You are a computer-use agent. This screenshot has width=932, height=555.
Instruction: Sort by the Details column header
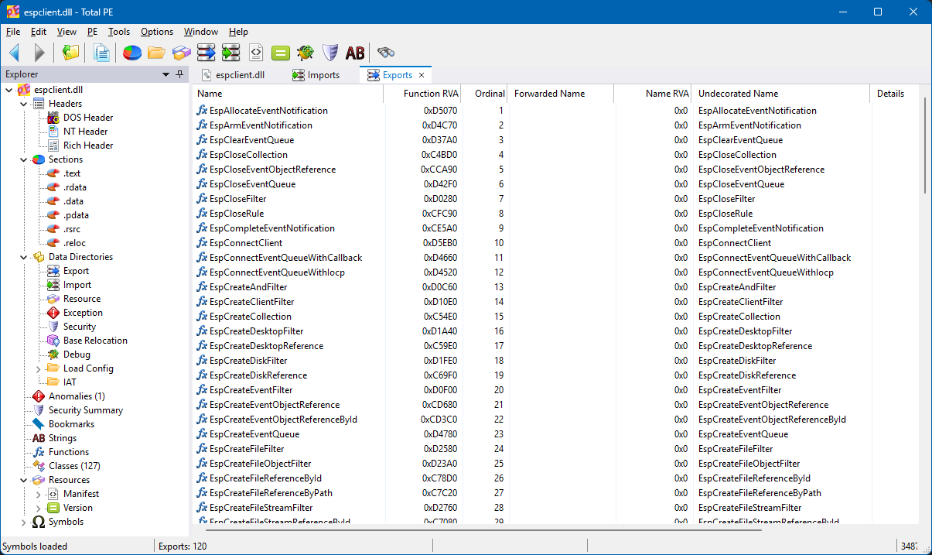point(894,94)
